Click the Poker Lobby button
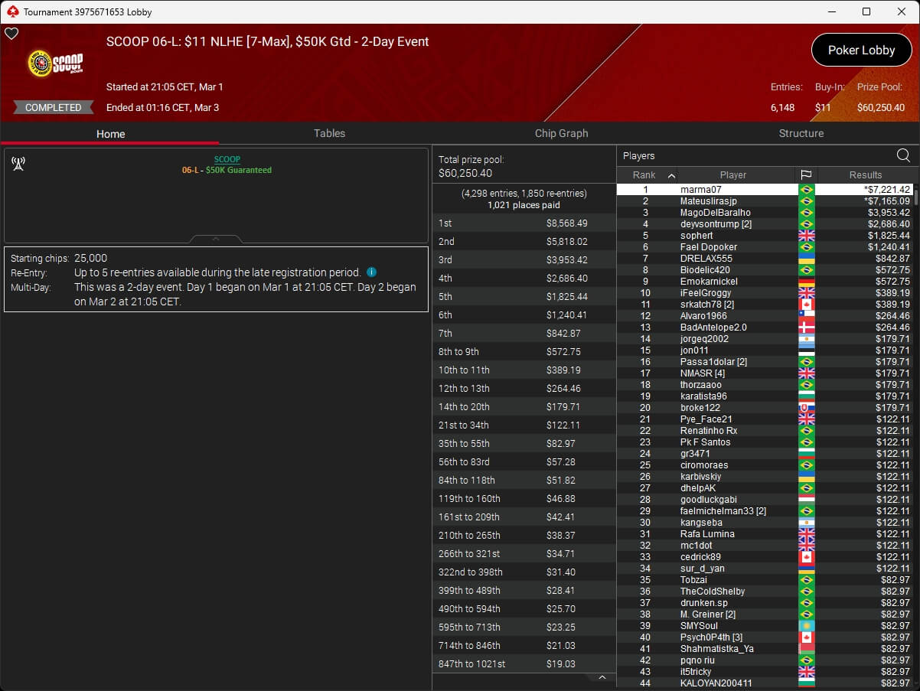Viewport: 920px width, 691px height. tap(861, 51)
